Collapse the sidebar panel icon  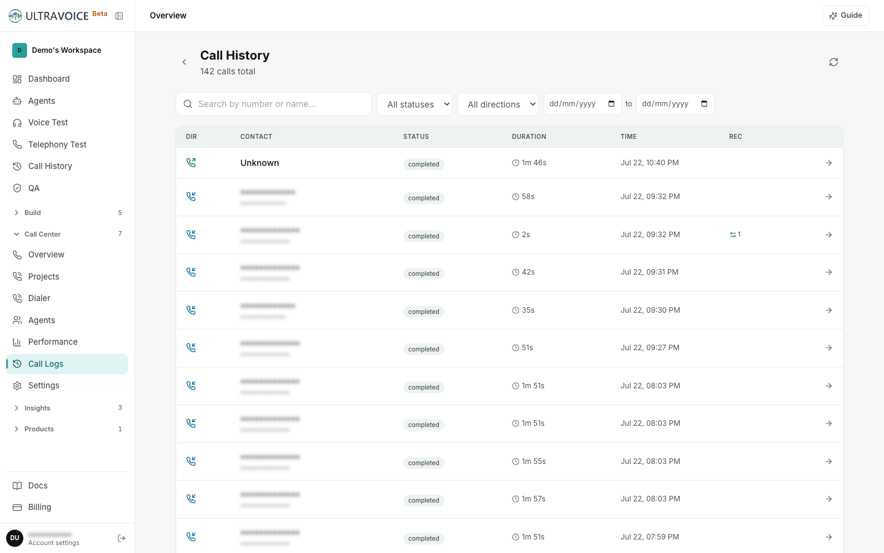[x=119, y=16]
